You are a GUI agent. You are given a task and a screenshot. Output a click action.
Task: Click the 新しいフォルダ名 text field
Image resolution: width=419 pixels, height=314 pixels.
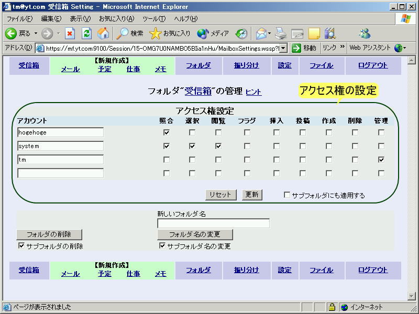tap(213, 223)
